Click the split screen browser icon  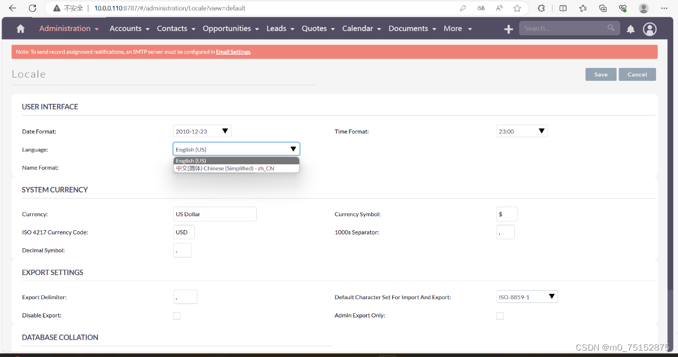click(562, 8)
